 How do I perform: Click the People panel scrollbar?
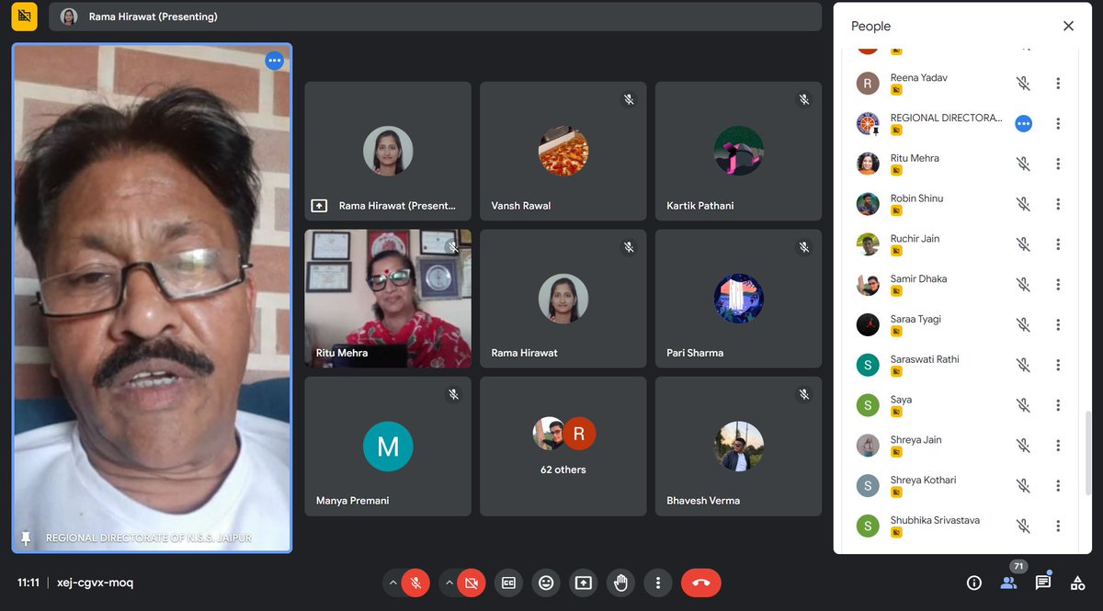coord(1089,452)
